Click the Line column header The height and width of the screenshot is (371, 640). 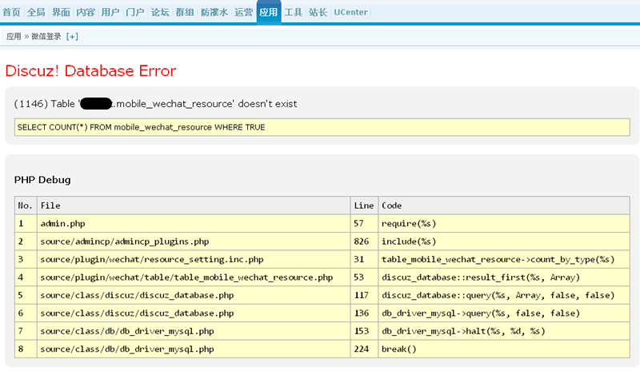tap(364, 205)
